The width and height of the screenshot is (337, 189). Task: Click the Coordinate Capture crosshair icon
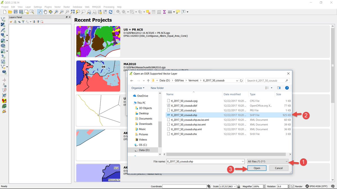point(4,80)
